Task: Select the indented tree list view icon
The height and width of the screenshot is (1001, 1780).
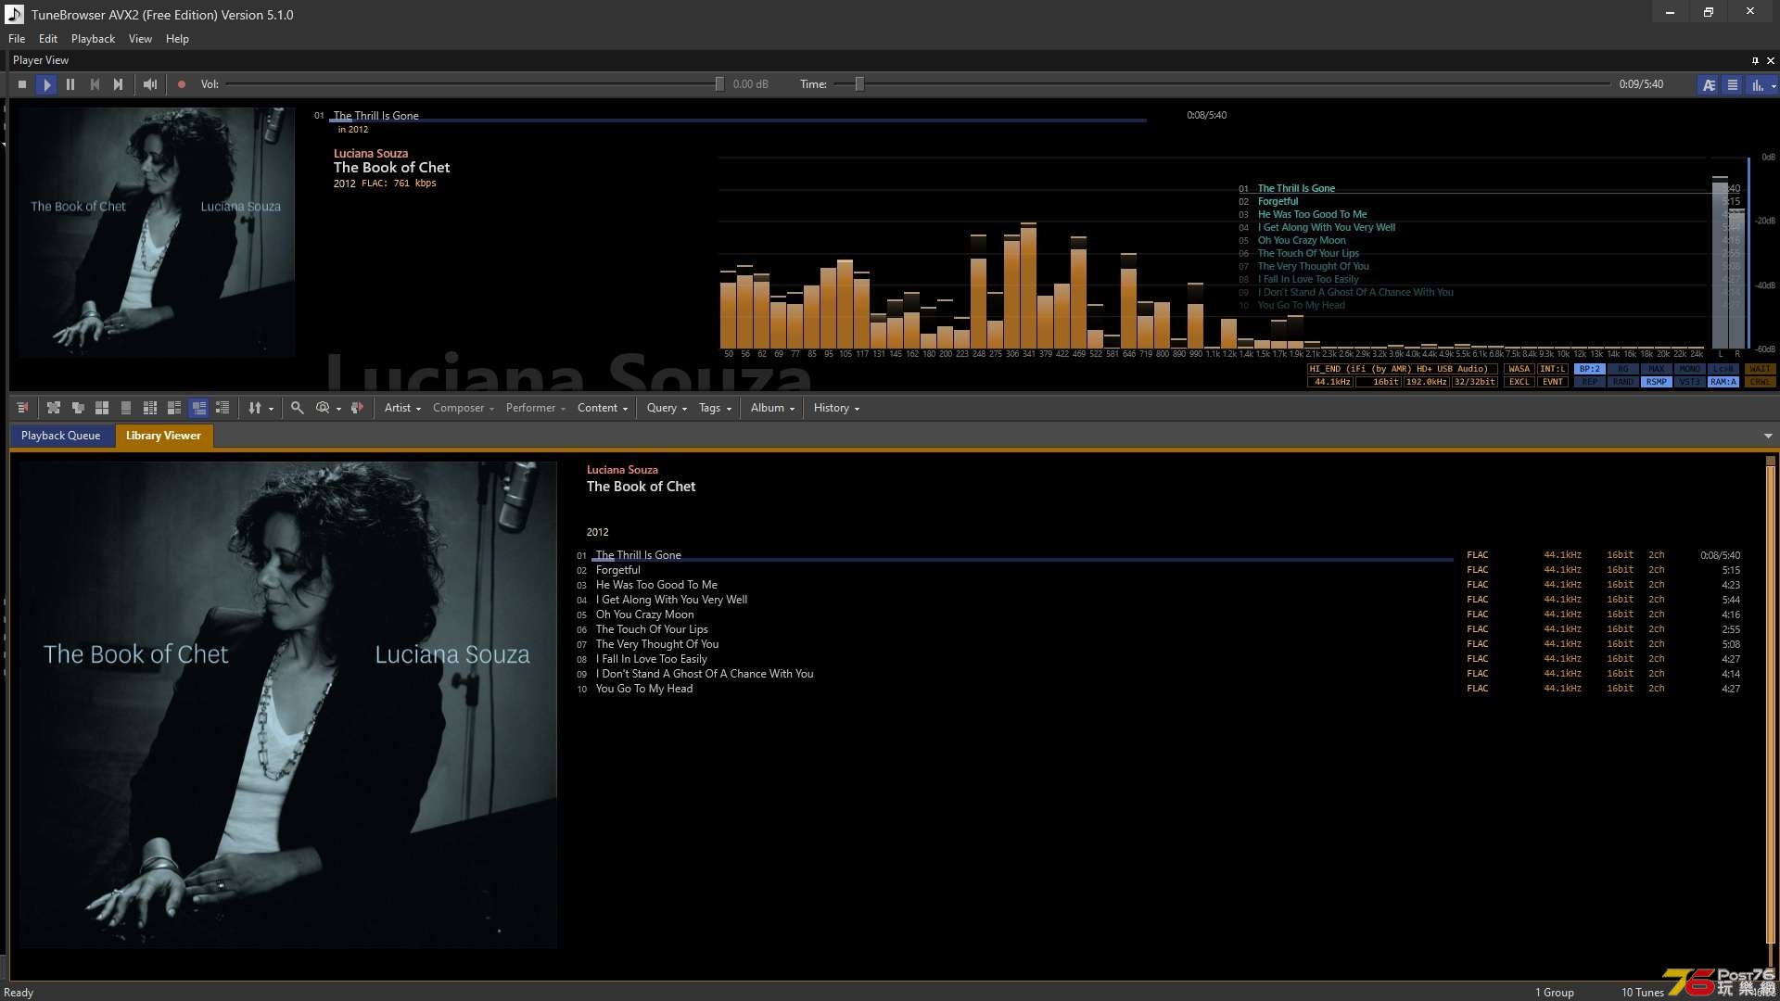Action: point(222,408)
